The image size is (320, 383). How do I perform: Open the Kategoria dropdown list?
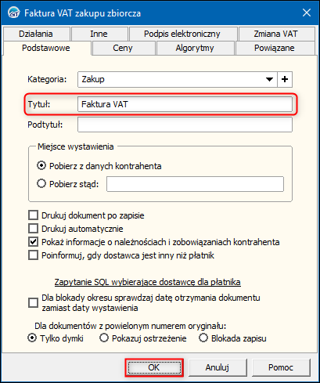pyautogui.click(x=269, y=79)
